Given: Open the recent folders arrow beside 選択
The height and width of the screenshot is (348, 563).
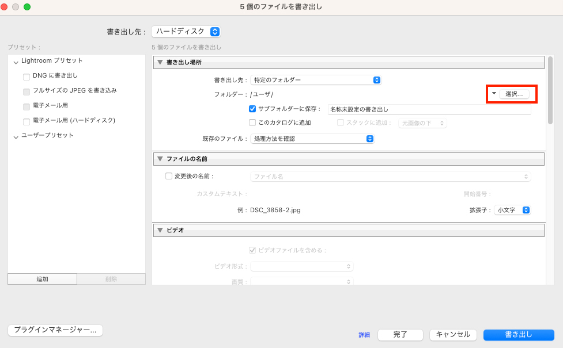Looking at the screenshot, I should (494, 93).
